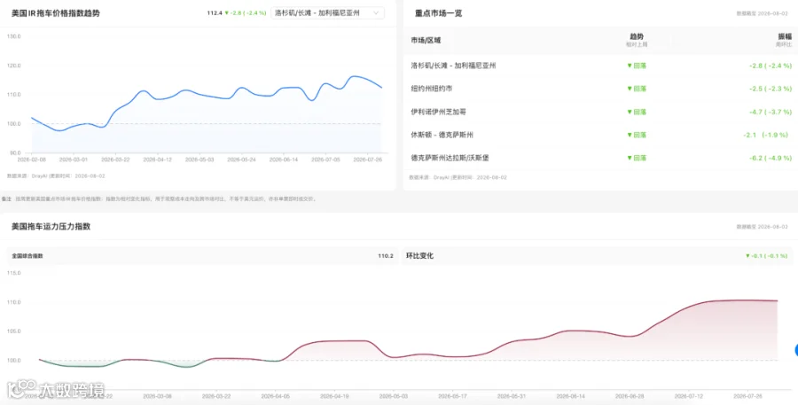The height and width of the screenshot is (405, 798).
Task: Select the 伊利诺伊州芝加哥 market row
Action: pos(600,112)
